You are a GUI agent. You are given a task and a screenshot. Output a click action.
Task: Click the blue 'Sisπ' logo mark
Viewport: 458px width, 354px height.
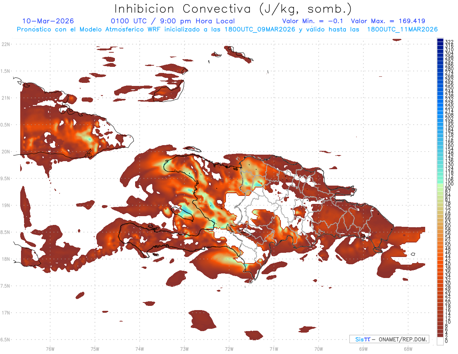[x=363, y=339]
